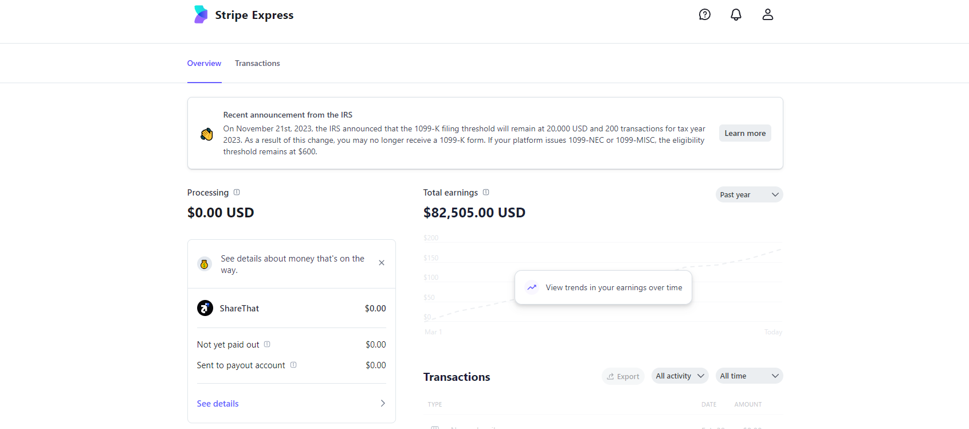Export the transactions list
969x429 pixels.
[623, 377]
